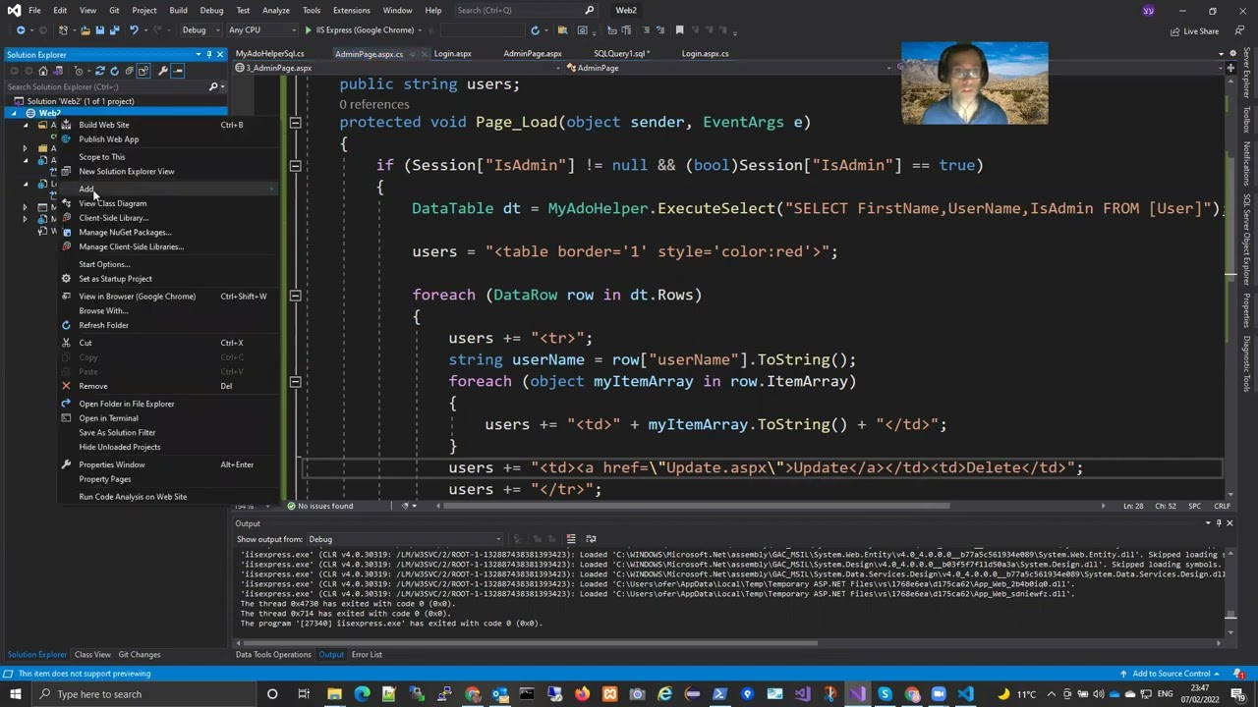This screenshot has width=1258, height=707.
Task: Click the user account avatar
Action: (1148, 11)
